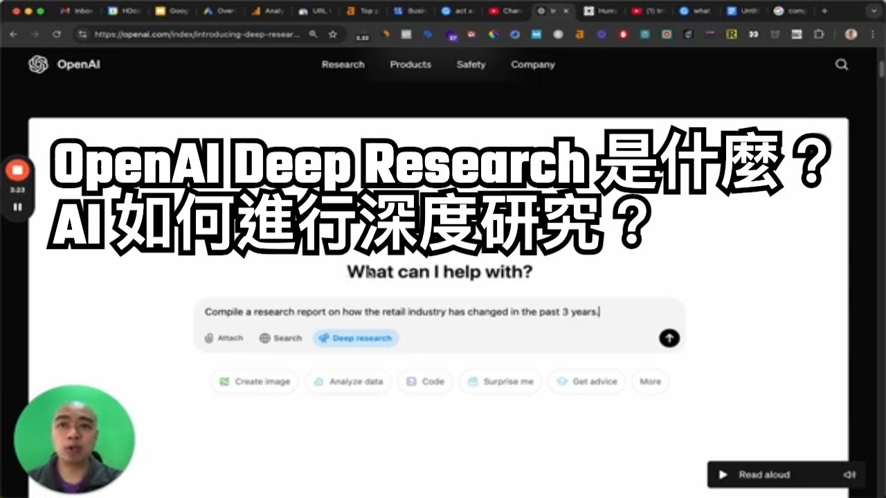Image resolution: width=886 pixels, height=498 pixels.
Task: Open the Chrome three-dot menu
Action: click(x=873, y=34)
